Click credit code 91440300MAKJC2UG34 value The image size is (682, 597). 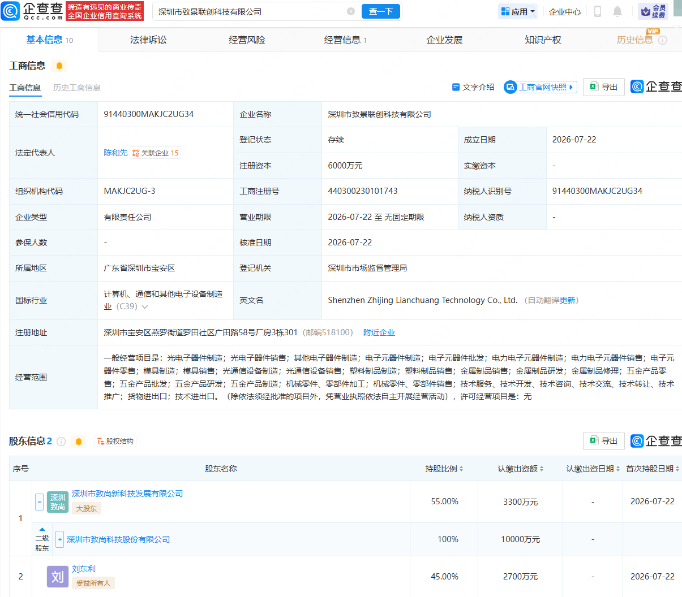tap(149, 114)
